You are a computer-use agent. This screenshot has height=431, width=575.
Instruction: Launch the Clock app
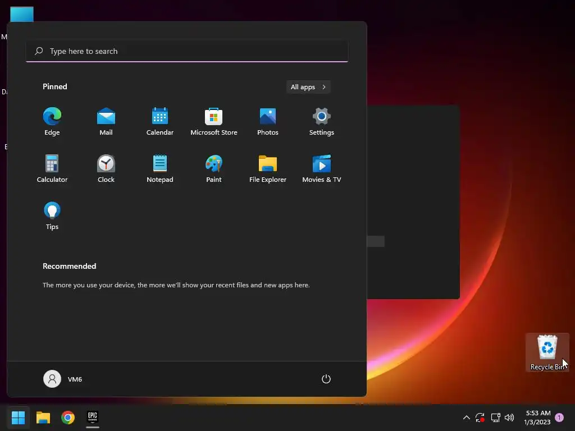(106, 168)
